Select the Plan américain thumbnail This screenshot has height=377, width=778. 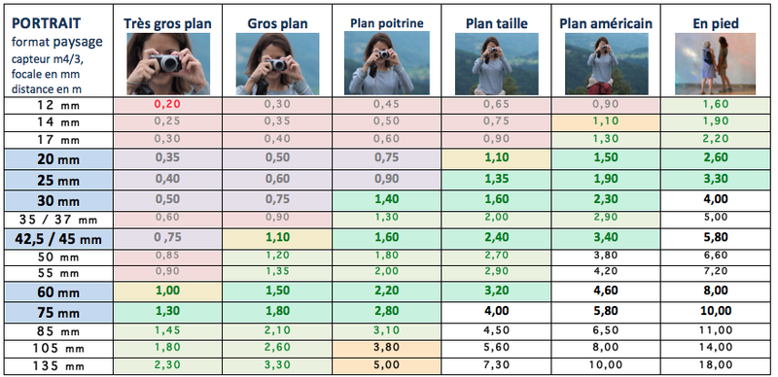(x=606, y=63)
